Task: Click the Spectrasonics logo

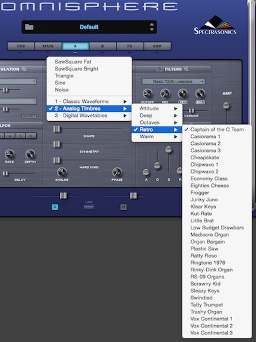Action: pyautogui.click(x=215, y=25)
